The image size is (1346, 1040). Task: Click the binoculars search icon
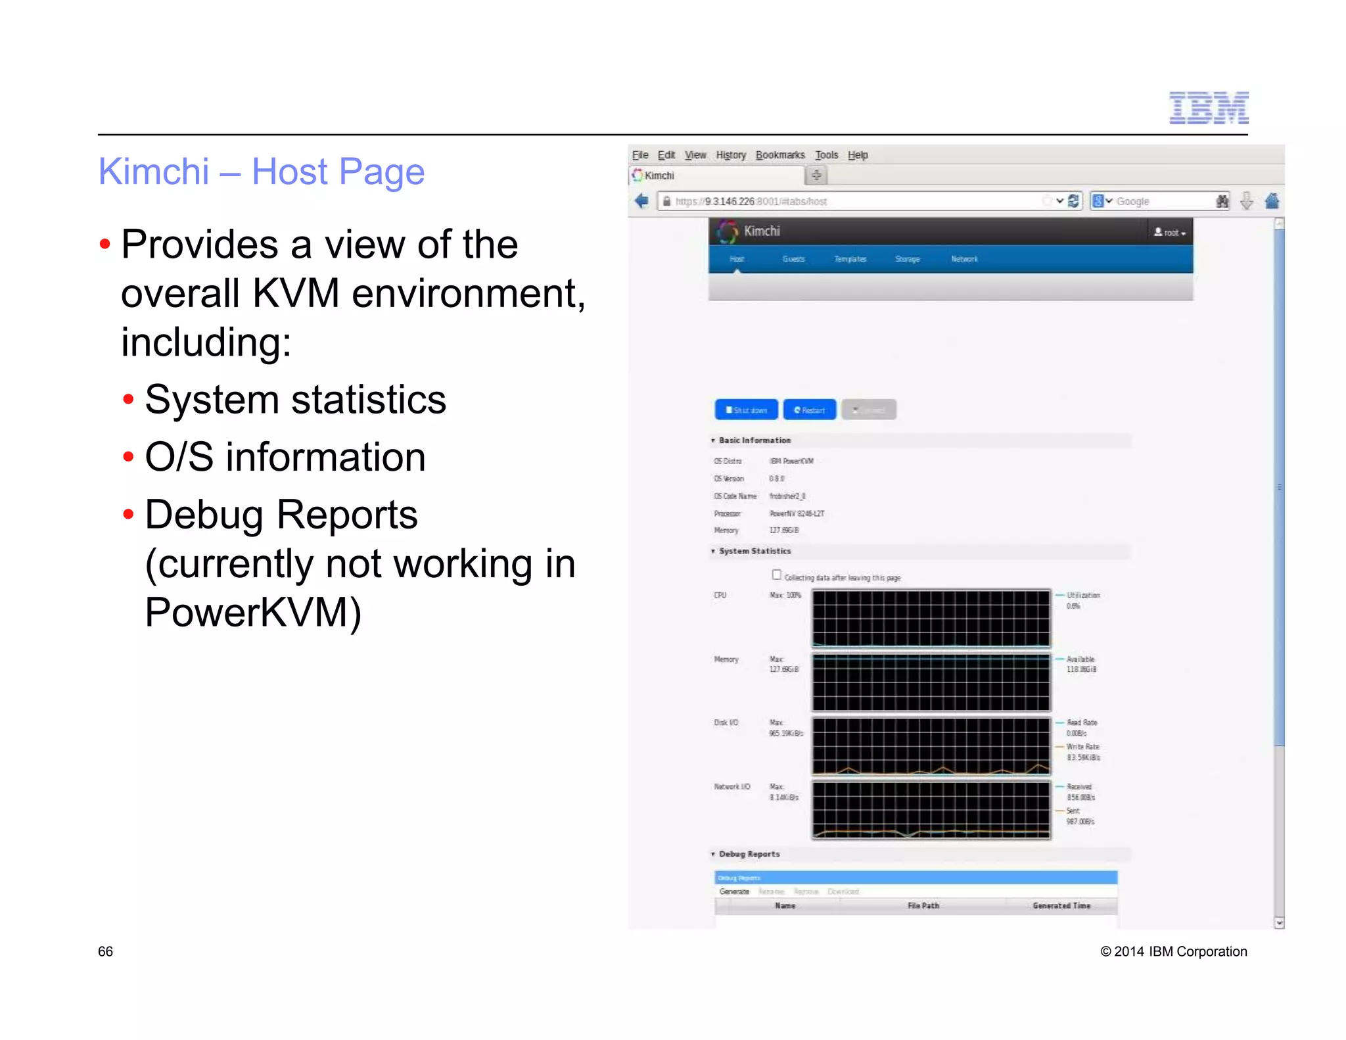coord(1222,201)
